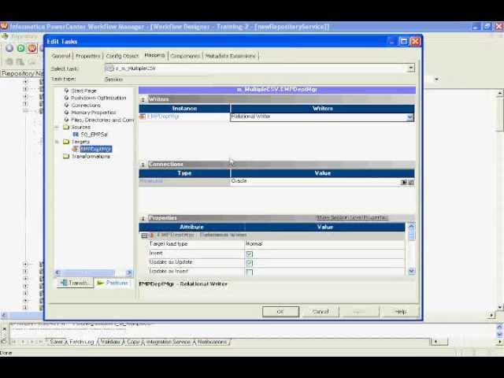504x378 pixels.
Task: Open connection browser arrow icon
Action: point(404,182)
